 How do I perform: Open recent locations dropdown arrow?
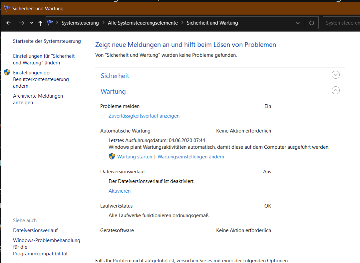click(x=32, y=23)
